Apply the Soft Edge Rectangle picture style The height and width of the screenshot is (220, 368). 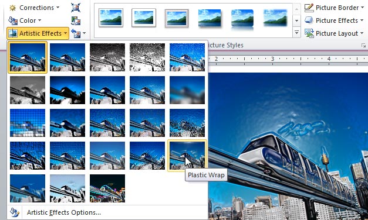click(x=275, y=18)
